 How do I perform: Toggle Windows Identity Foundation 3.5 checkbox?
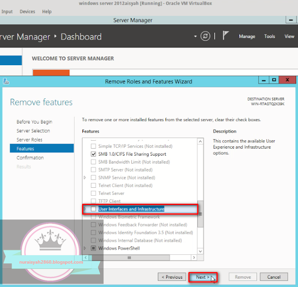click(93, 232)
